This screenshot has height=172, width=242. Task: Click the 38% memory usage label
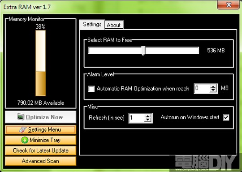point(40,26)
